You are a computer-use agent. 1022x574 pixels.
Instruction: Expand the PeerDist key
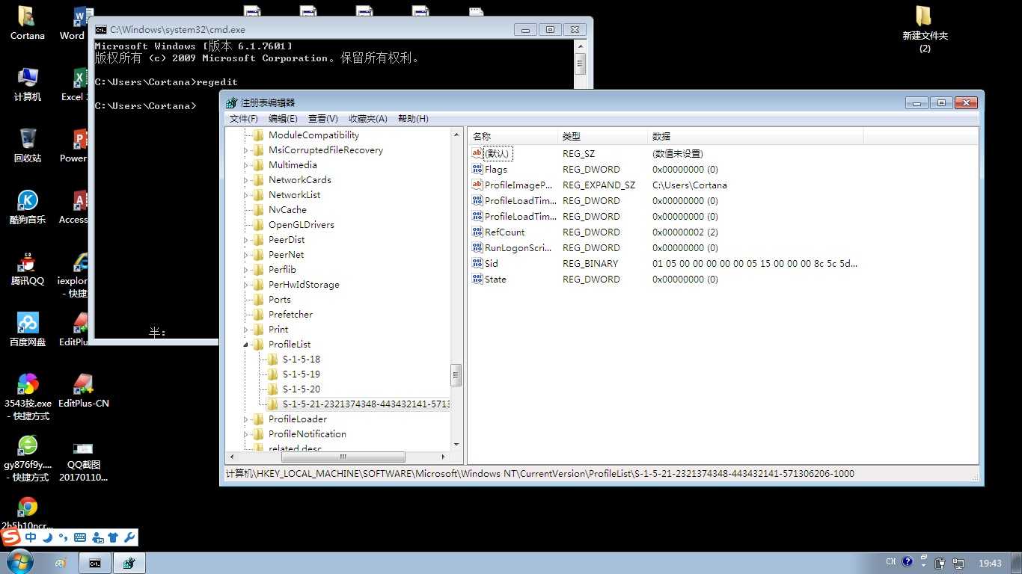pos(245,240)
